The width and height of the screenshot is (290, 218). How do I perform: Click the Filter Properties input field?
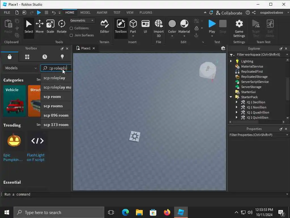tap(258, 135)
